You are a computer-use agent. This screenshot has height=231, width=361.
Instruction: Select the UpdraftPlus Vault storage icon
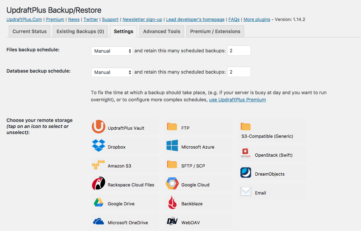(99, 127)
